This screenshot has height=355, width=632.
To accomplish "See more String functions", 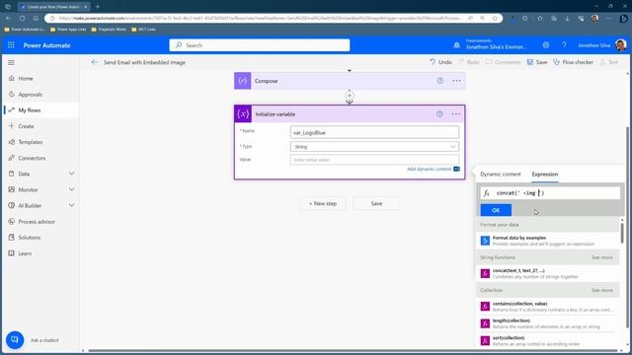I will [x=601, y=257].
